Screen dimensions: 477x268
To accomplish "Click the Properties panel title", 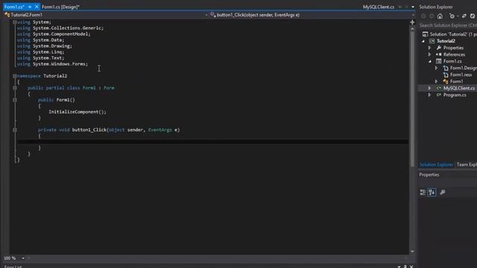I will [x=429, y=175].
